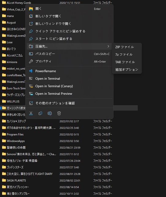Viewport: 166px width, 197px height.
Task: Click the プロパティ wrench icon
Action: (x=31, y=61)
